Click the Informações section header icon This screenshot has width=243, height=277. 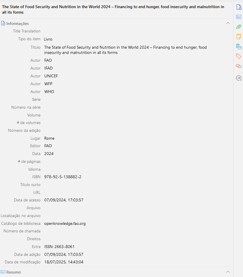coord(3,23)
